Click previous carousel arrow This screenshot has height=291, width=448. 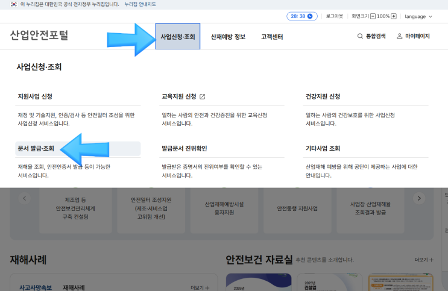[25, 198]
